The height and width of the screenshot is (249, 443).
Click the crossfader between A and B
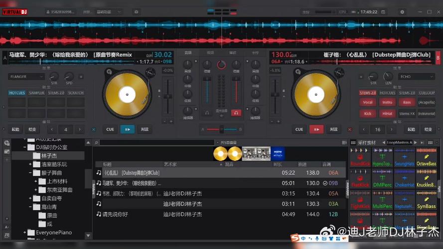221,129
